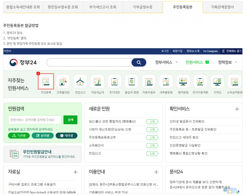Switch to 종합소득세안내문 조회 tab

tap(23, 7)
